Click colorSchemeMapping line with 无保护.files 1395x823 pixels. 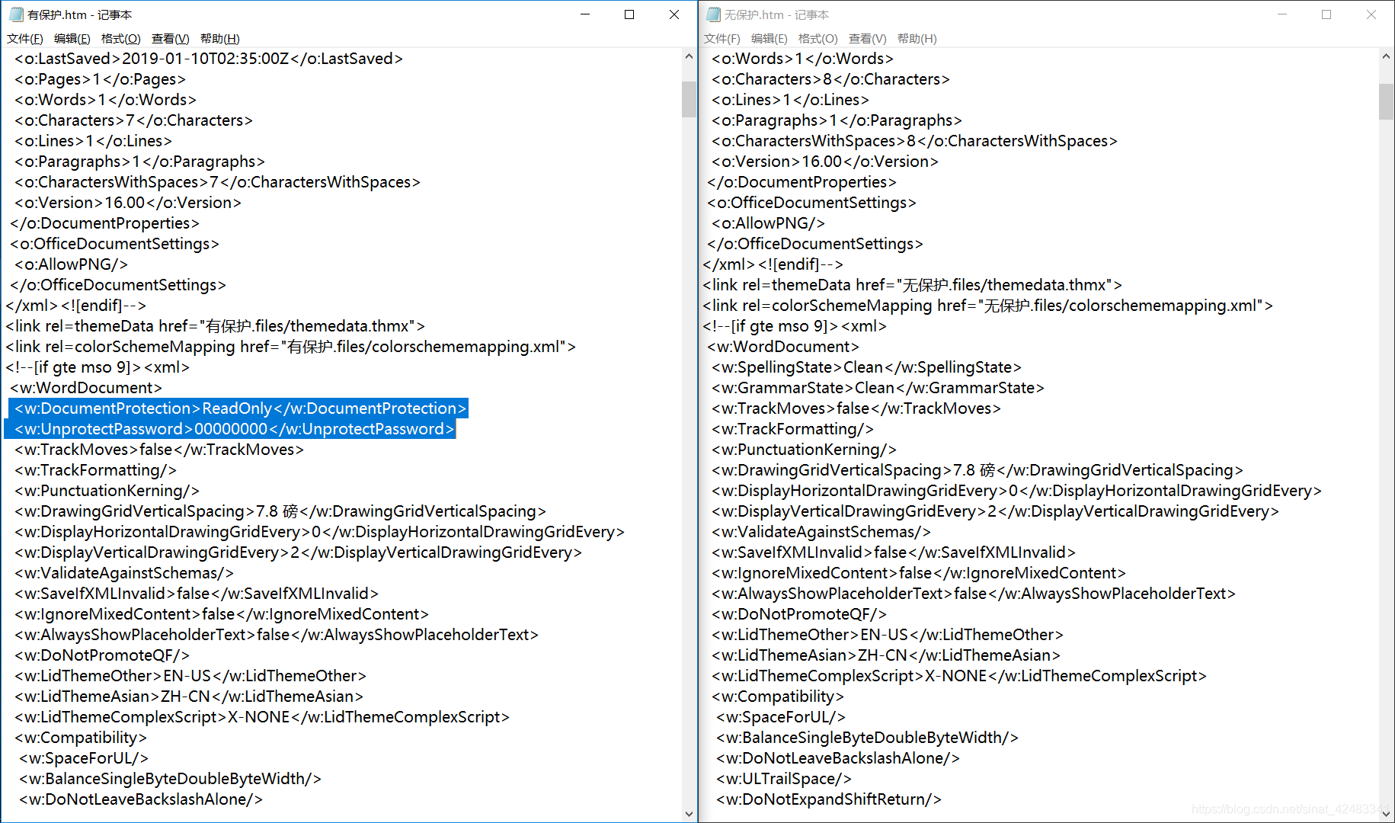click(987, 306)
